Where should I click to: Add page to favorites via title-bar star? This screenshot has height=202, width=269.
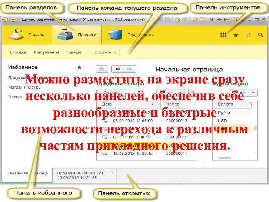pos(177,19)
